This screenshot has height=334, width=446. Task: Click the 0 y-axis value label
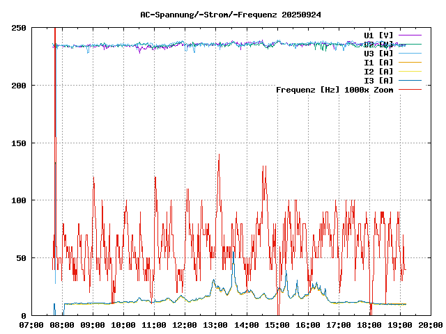pos(24,315)
